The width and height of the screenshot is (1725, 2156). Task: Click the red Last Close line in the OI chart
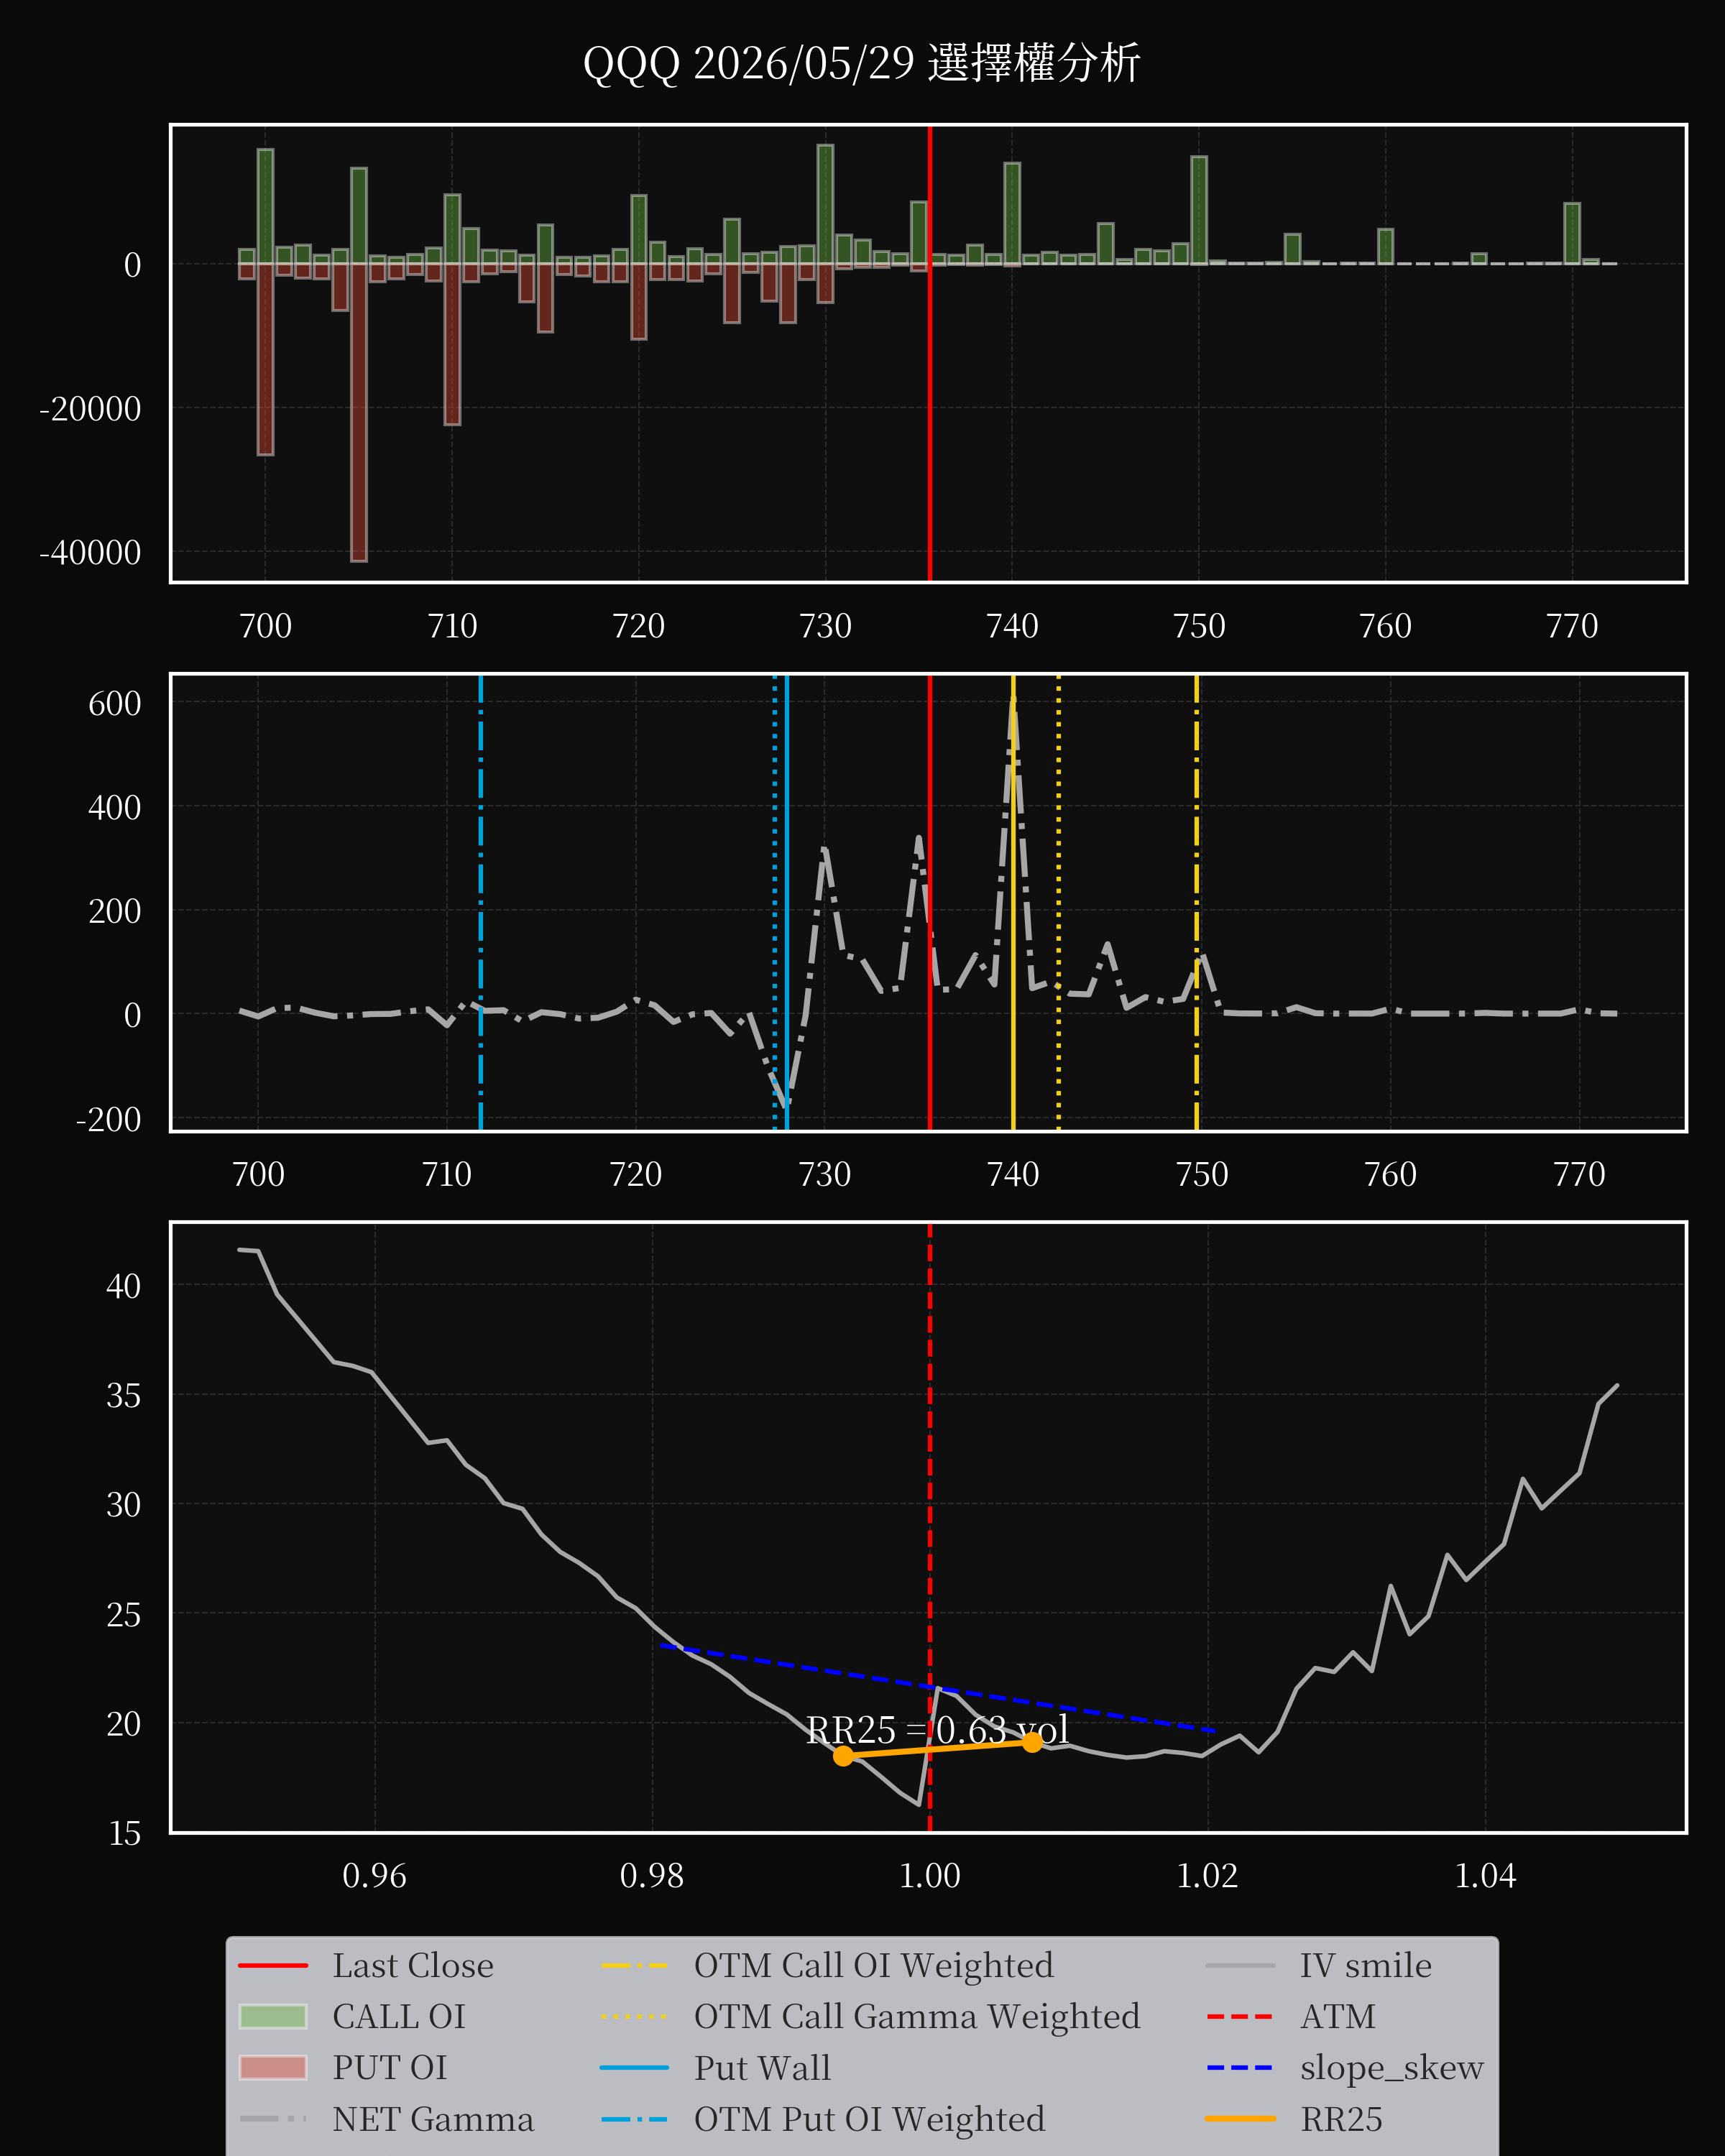(x=930, y=353)
